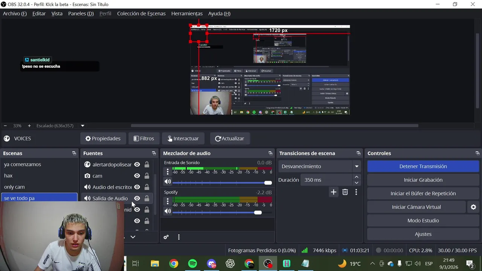This screenshot has width=482, height=271.
Task: Lock the cam source
Action: (147, 176)
